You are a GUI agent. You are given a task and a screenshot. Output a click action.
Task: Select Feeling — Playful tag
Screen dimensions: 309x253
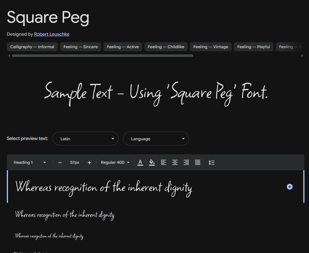click(254, 47)
